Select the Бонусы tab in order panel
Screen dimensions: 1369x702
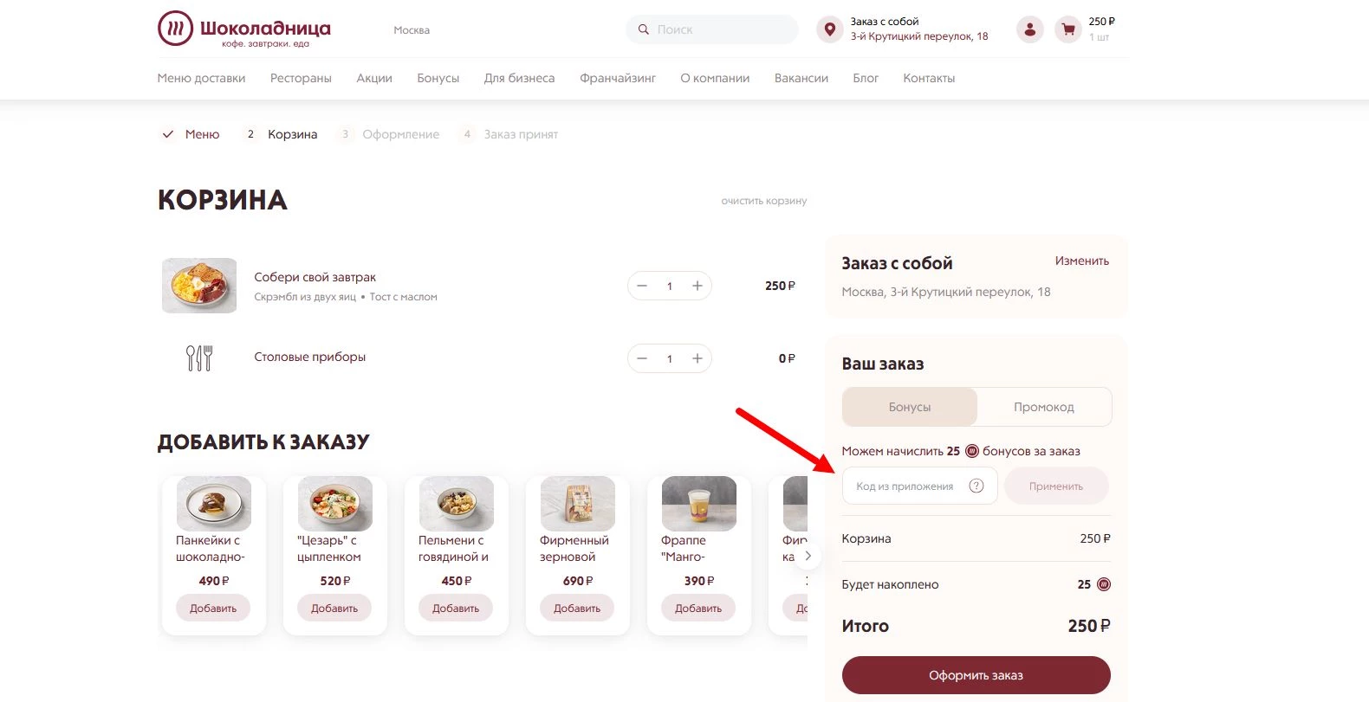[910, 407]
